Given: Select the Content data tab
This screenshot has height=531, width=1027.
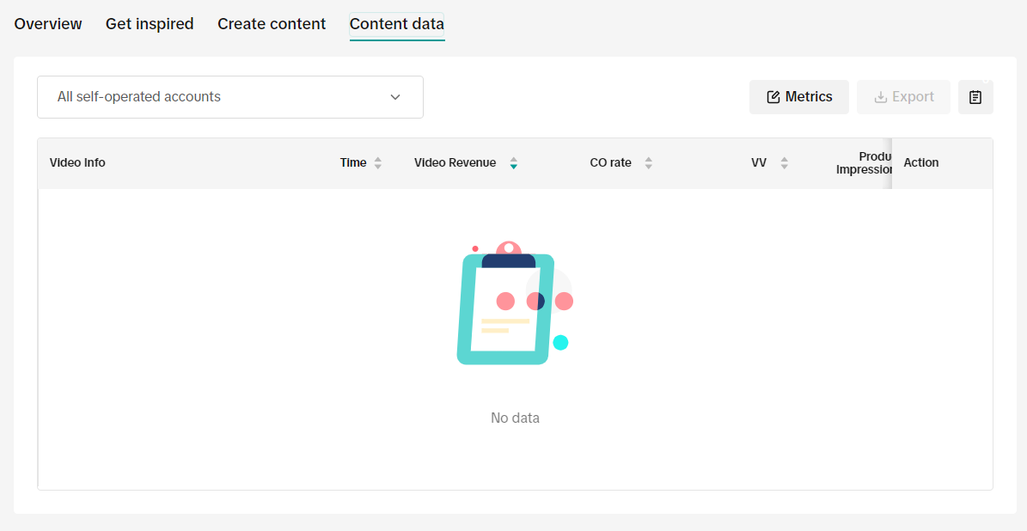Looking at the screenshot, I should tap(396, 24).
